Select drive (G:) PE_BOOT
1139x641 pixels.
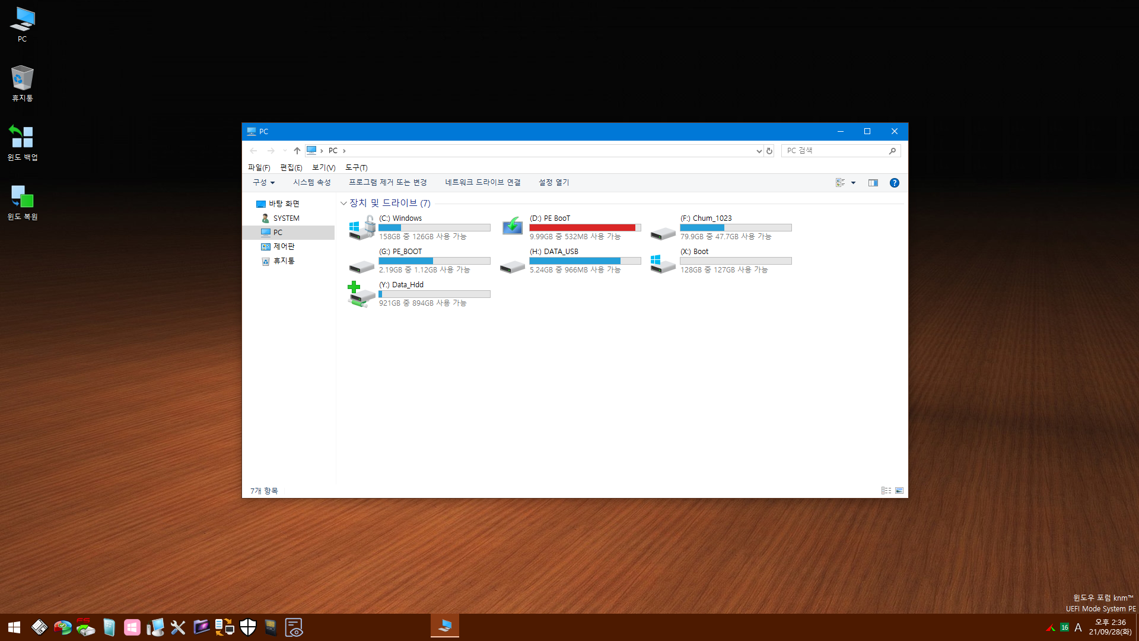pos(421,261)
